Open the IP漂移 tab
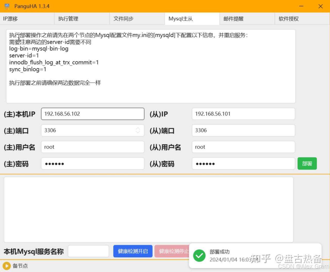This screenshot has height=272, width=330. click(x=27, y=19)
